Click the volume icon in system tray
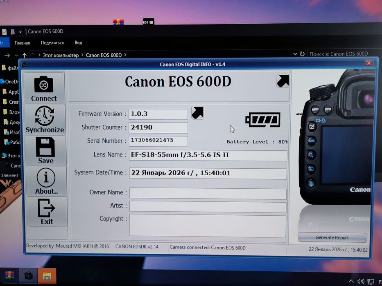 [x=361, y=282]
